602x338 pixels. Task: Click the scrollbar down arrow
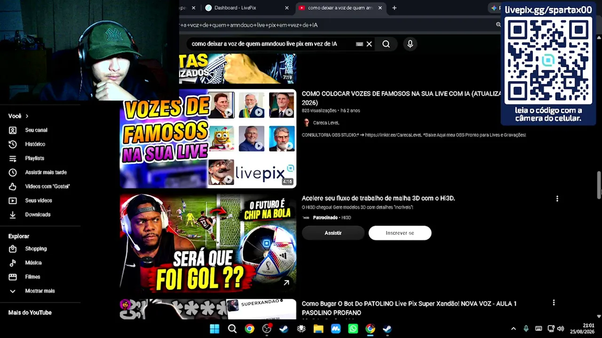[599, 316]
